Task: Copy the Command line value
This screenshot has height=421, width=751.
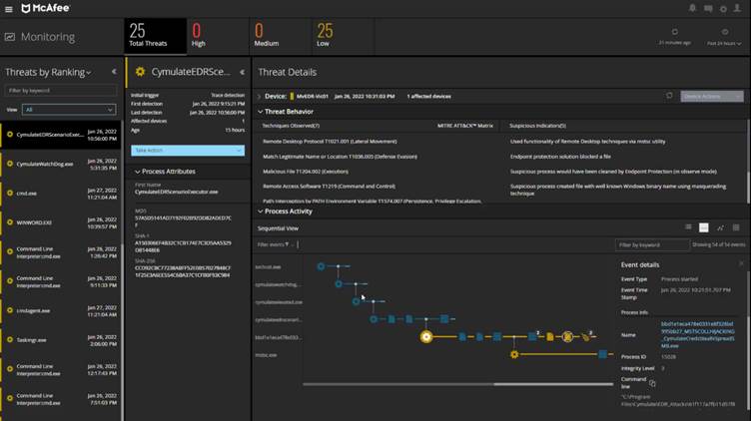Action: click(652, 383)
